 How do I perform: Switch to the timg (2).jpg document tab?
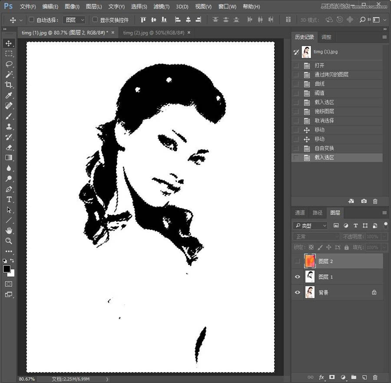coord(153,33)
